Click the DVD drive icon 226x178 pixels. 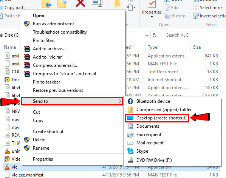tap(130, 160)
